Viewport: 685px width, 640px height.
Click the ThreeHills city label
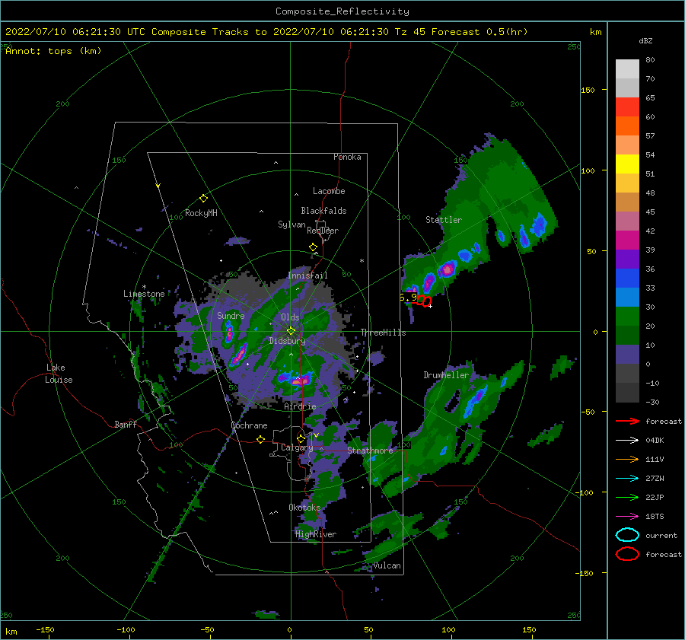(383, 333)
